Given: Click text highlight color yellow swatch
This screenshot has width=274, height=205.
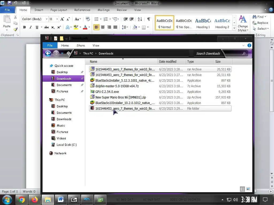Looking at the screenshot, I should tap(76, 27).
